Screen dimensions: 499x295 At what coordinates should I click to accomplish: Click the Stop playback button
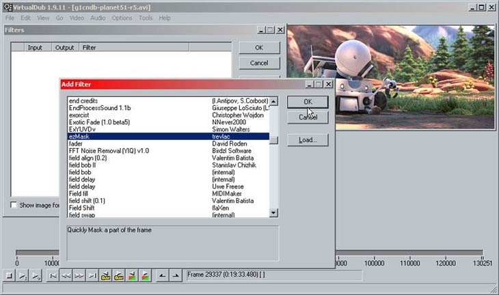click(x=9, y=275)
